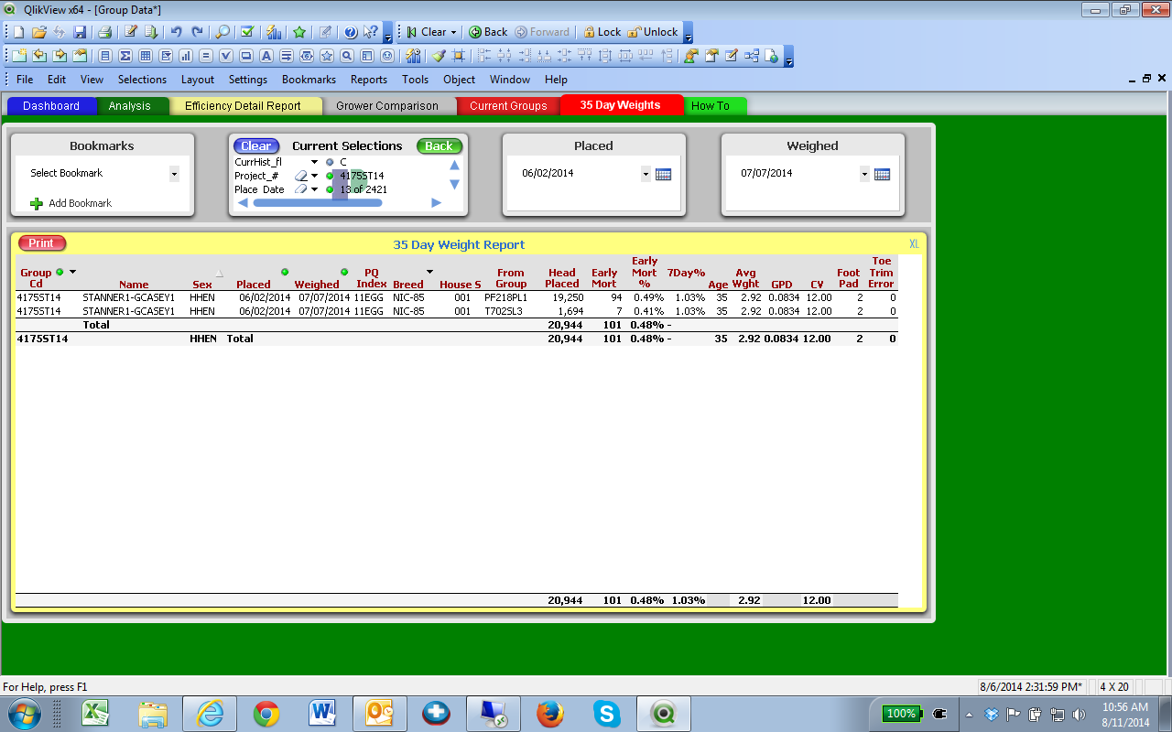Open the Selections menu

tap(142, 80)
